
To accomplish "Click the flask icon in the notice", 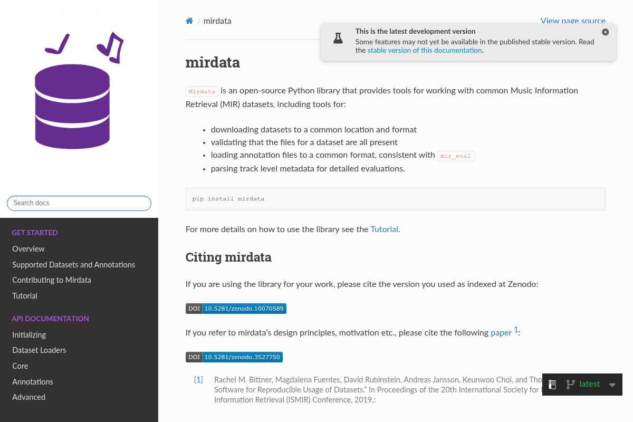I will point(338,38).
